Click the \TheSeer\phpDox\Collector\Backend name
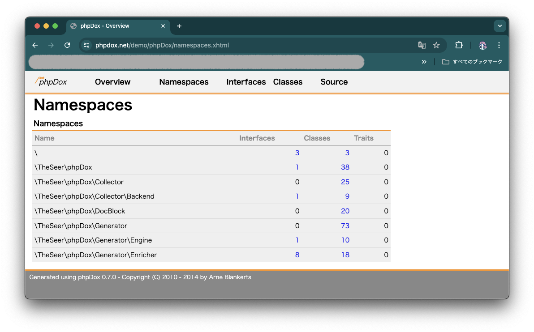 (x=95, y=196)
